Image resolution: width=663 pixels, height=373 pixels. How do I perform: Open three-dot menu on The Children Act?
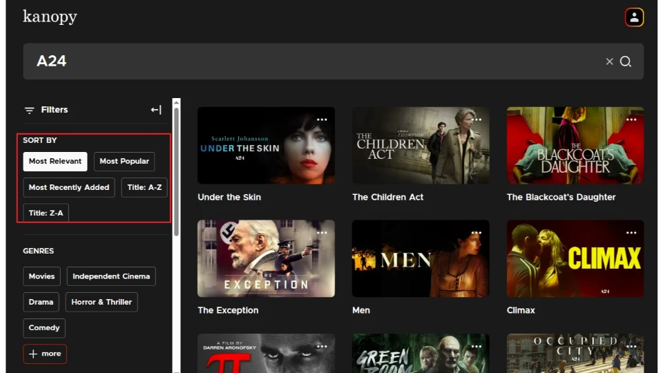477,119
